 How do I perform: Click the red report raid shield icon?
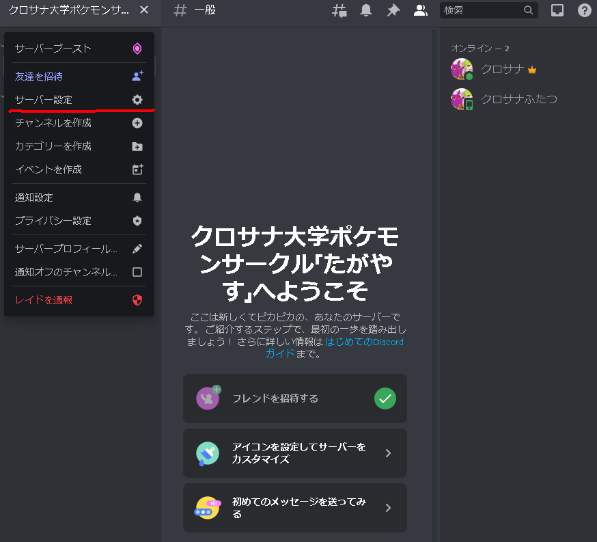(137, 300)
